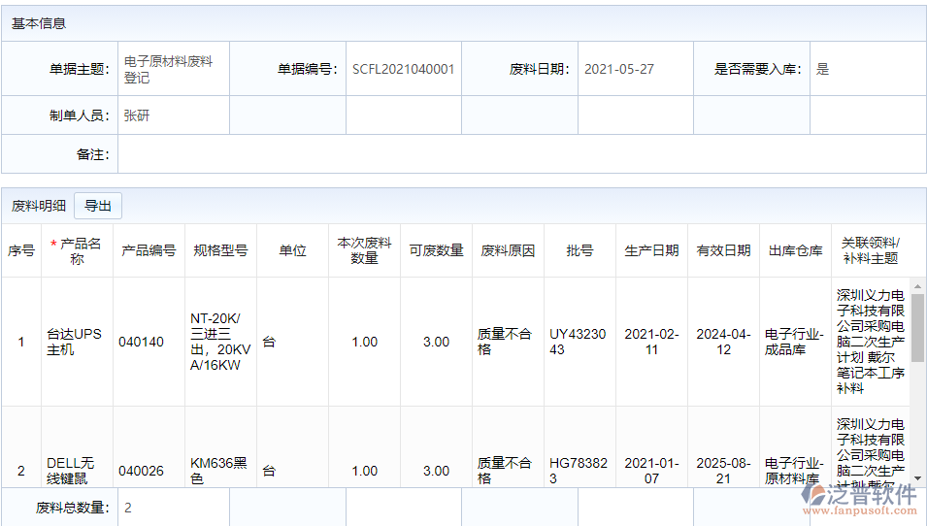Screen dimensions: 927x526
Task: Click the 电子行业-成品库 warehouse cell
Action: point(794,342)
